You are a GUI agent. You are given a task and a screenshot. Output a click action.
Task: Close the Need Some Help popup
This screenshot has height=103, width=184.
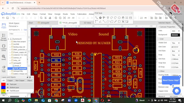(180, 77)
